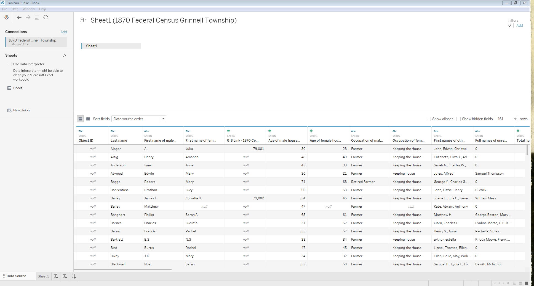534x286 pixels.
Task: Click the Add connection link
Action: pyautogui.click(x=64, y=32)
